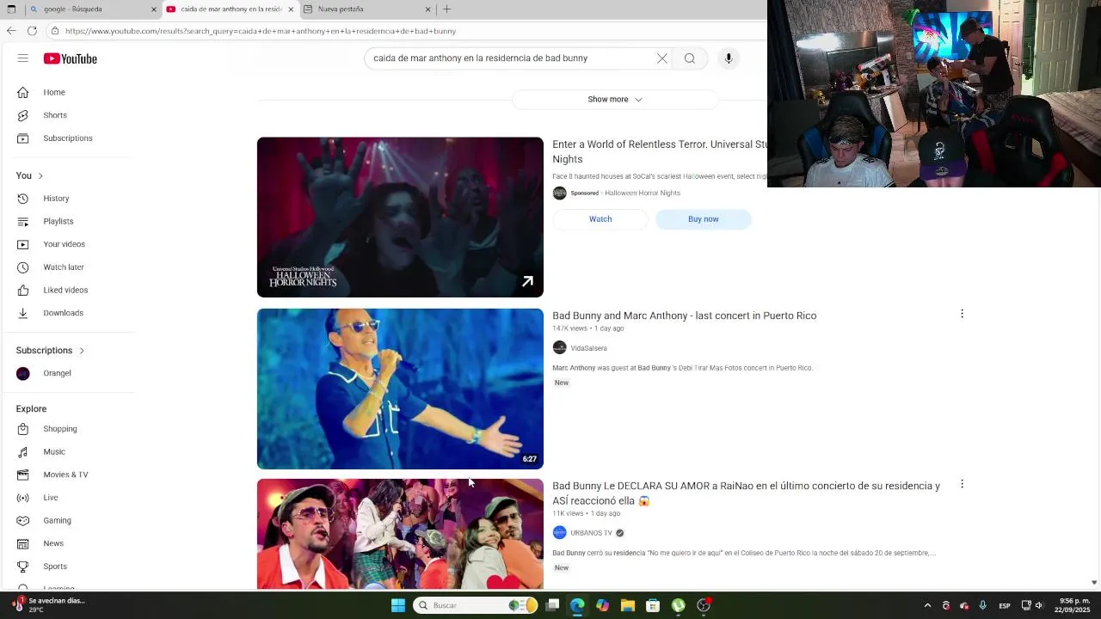
Task: Open the YouTube guide hamburger menu
Action: point(23,58)
